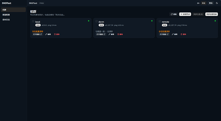
Task: Click the PROD environment badge
Action: [42, 3]
